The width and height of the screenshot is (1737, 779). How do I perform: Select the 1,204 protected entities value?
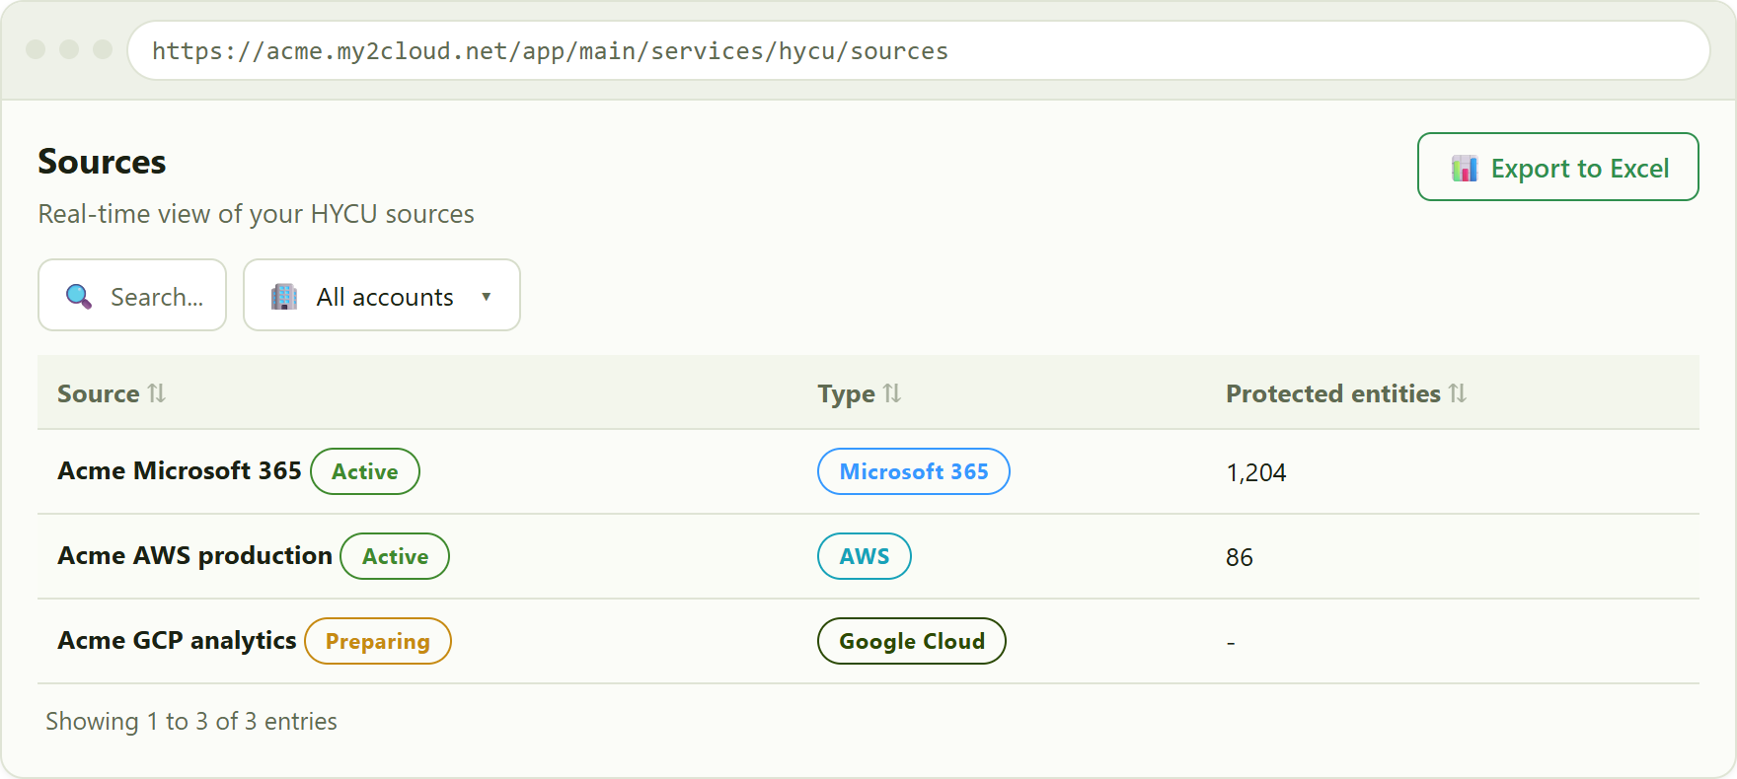(1256, 473)
